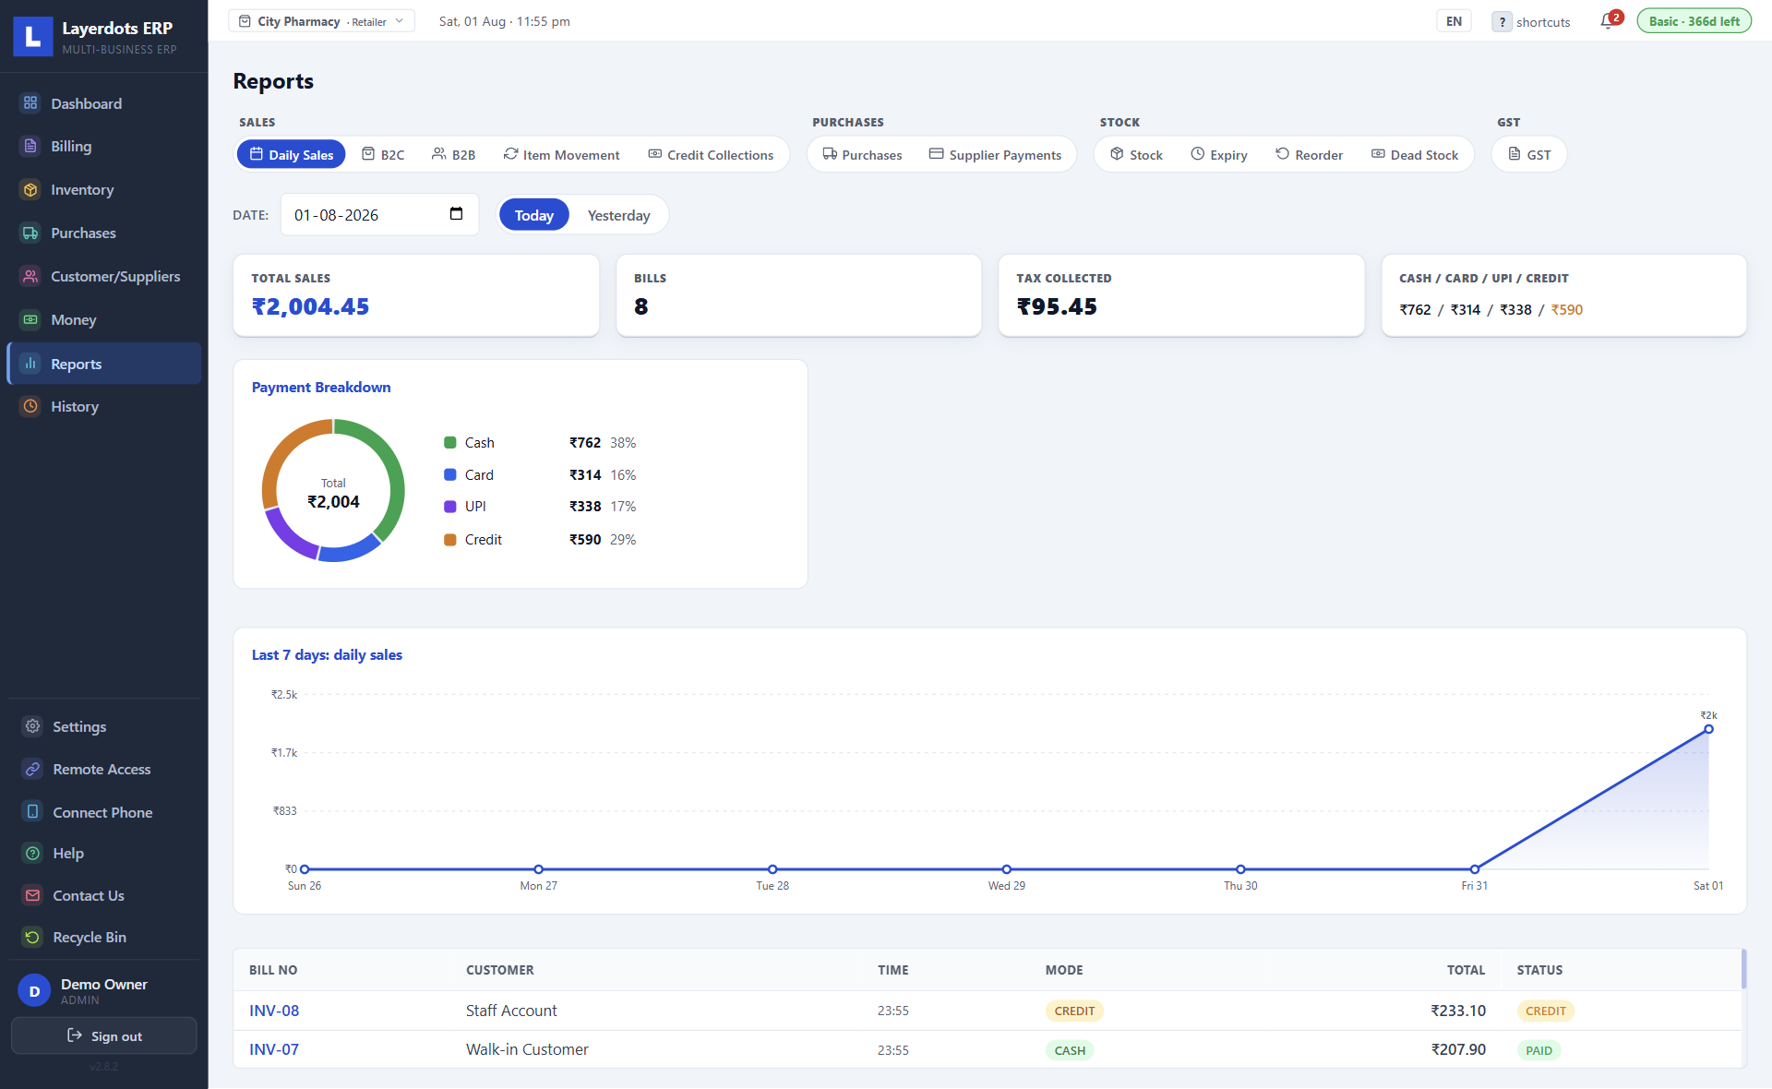Open the Dead Stock report tab
Image resolution: width=1772 pixels, height=1089 pixels.
tap(1415, 154)
